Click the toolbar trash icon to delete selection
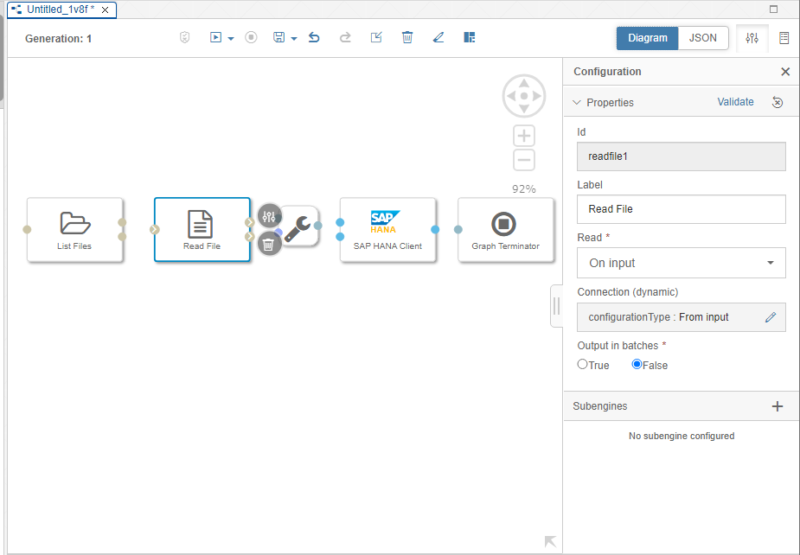 (407, 38)
